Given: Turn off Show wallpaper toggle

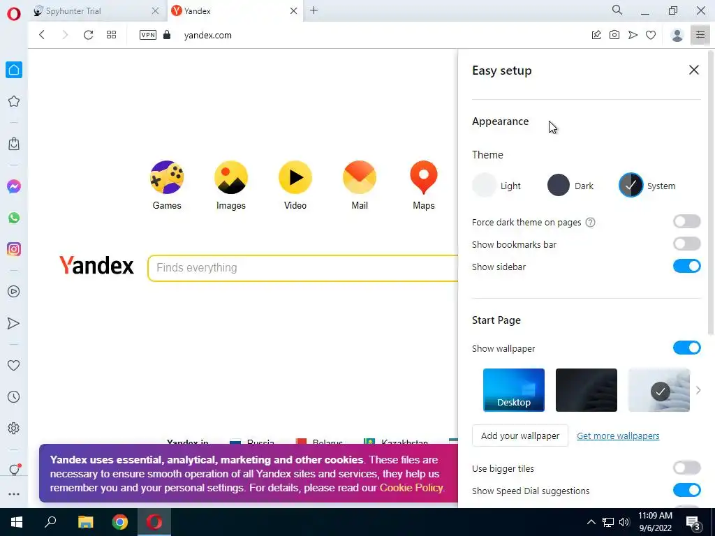Looking at the screenshot, I should pyautogui.click(x=687, y=348).
